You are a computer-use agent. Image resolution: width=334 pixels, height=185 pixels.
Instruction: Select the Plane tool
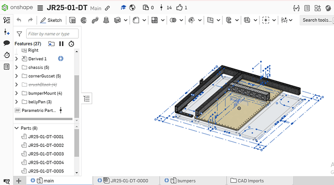pyautogui.click(x=210, y=20)
